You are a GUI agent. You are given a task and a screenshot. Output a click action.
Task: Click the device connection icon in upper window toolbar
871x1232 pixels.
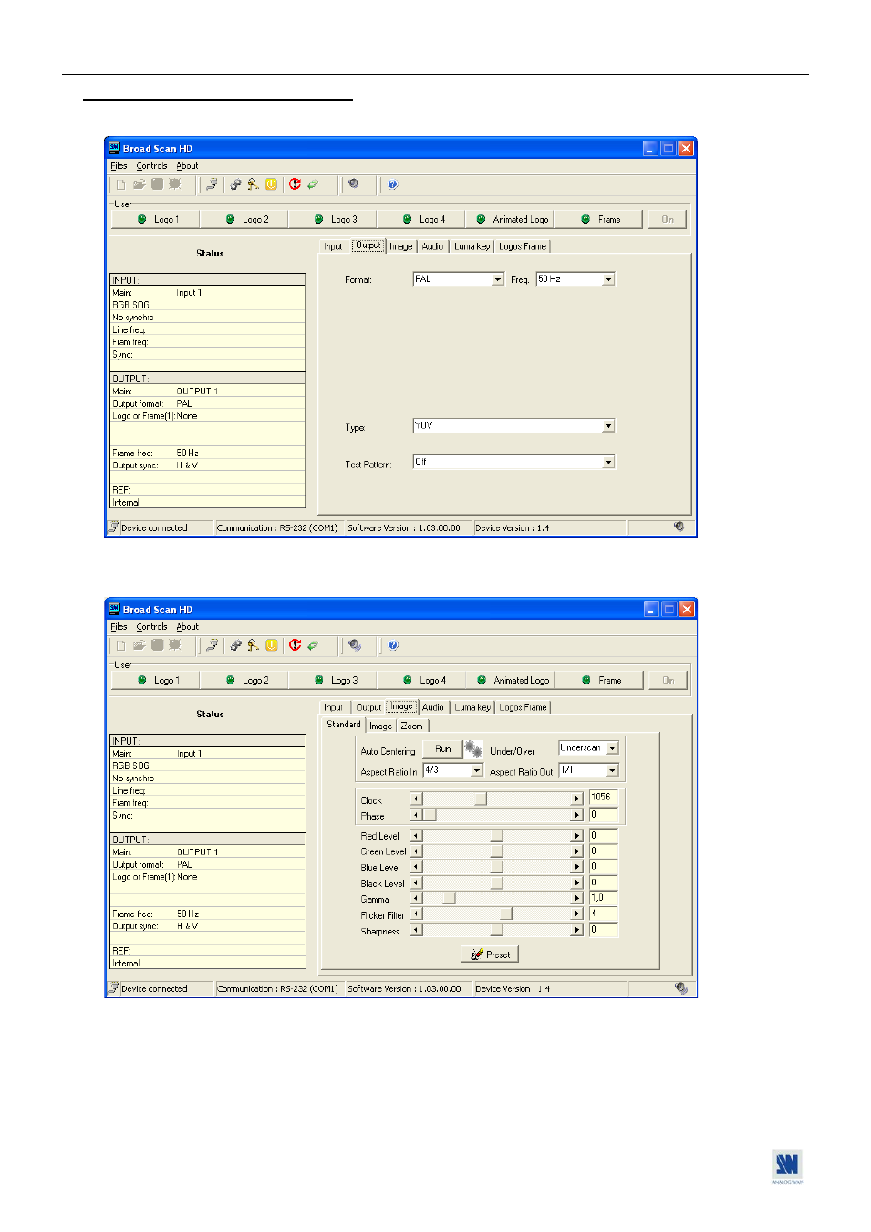[x=212, y=184]
